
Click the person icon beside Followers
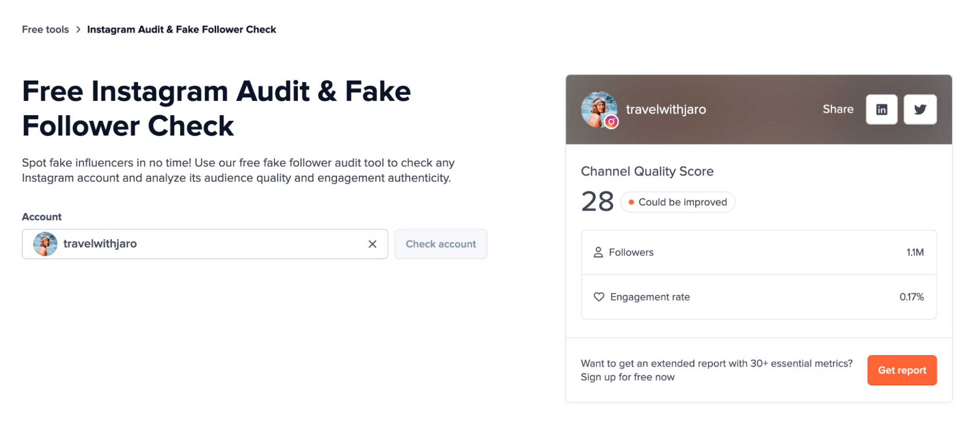point(598,253)
